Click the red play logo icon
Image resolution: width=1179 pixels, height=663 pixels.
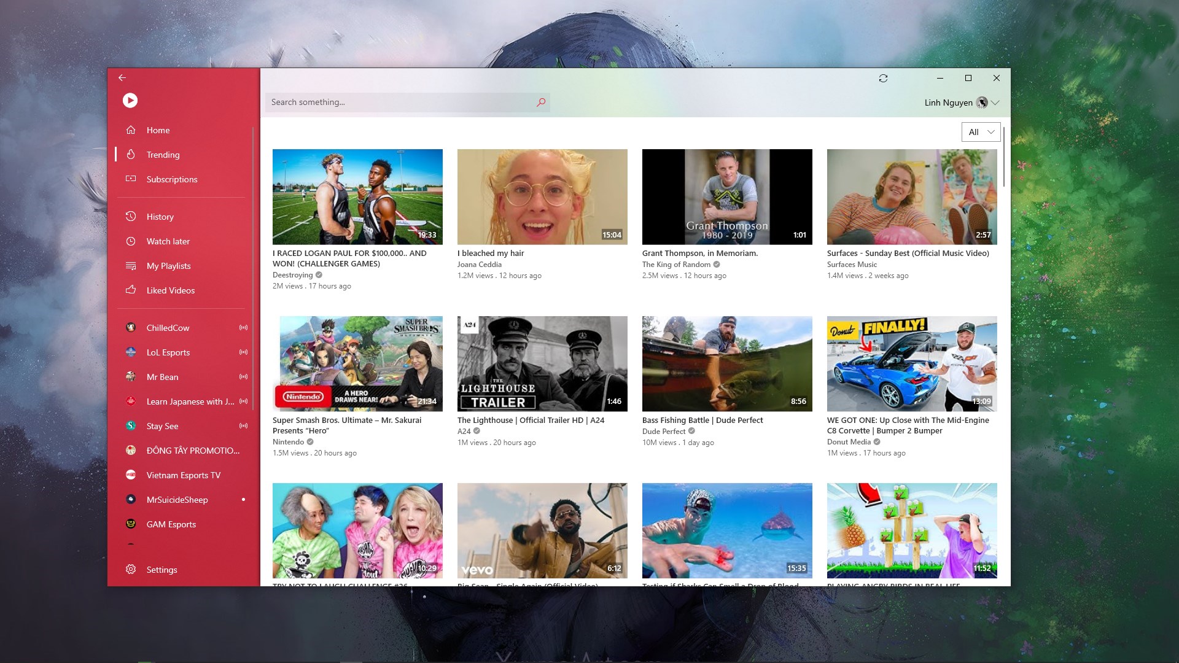[130, 100]
